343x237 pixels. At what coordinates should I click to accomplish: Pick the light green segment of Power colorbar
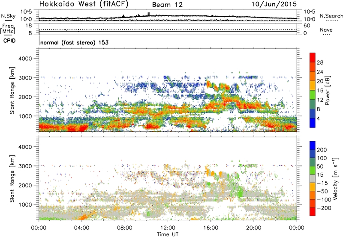click(313, 95)
